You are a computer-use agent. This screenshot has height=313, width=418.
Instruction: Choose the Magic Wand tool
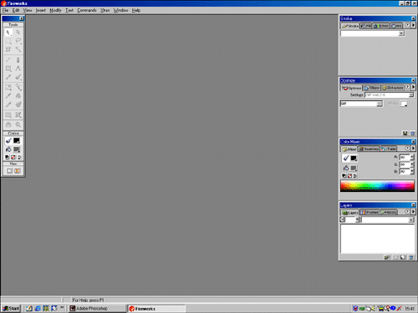[18, 49]
